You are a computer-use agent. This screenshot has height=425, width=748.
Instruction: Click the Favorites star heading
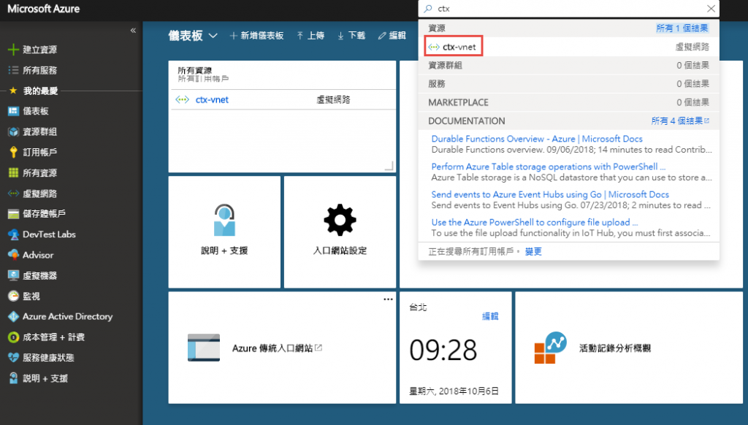(x=34, y=91)
